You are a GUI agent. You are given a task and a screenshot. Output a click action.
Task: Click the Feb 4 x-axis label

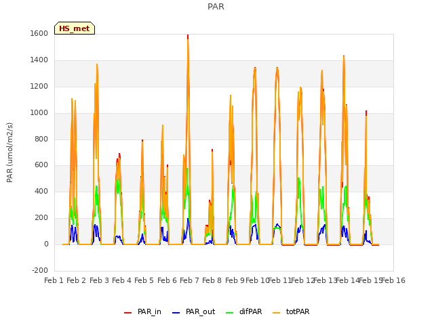tap(121, 280)
